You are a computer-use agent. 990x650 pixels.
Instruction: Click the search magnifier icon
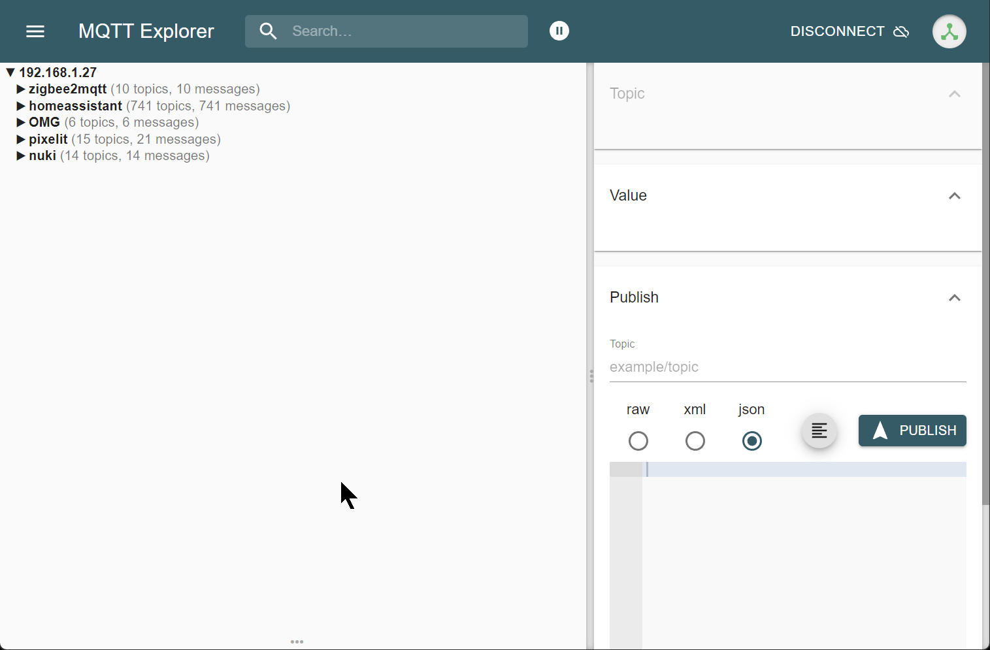click(268, 31)
